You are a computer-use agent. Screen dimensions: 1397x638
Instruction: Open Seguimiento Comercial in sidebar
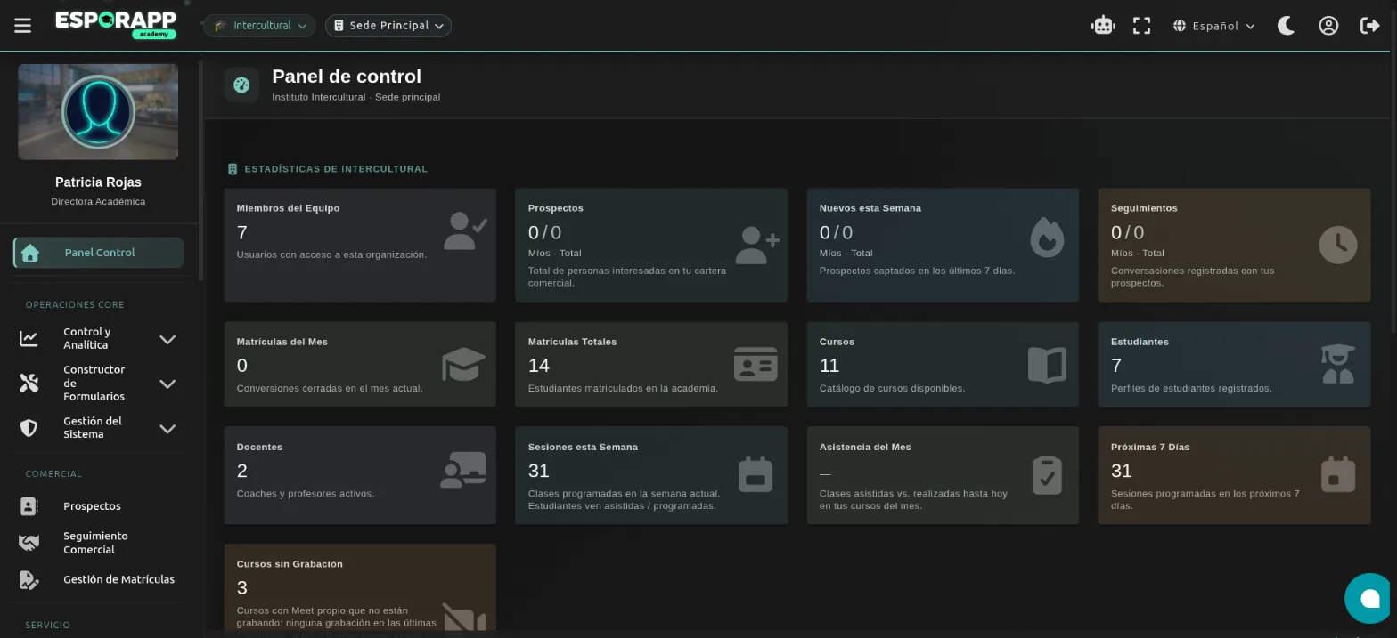coord(95,543)
